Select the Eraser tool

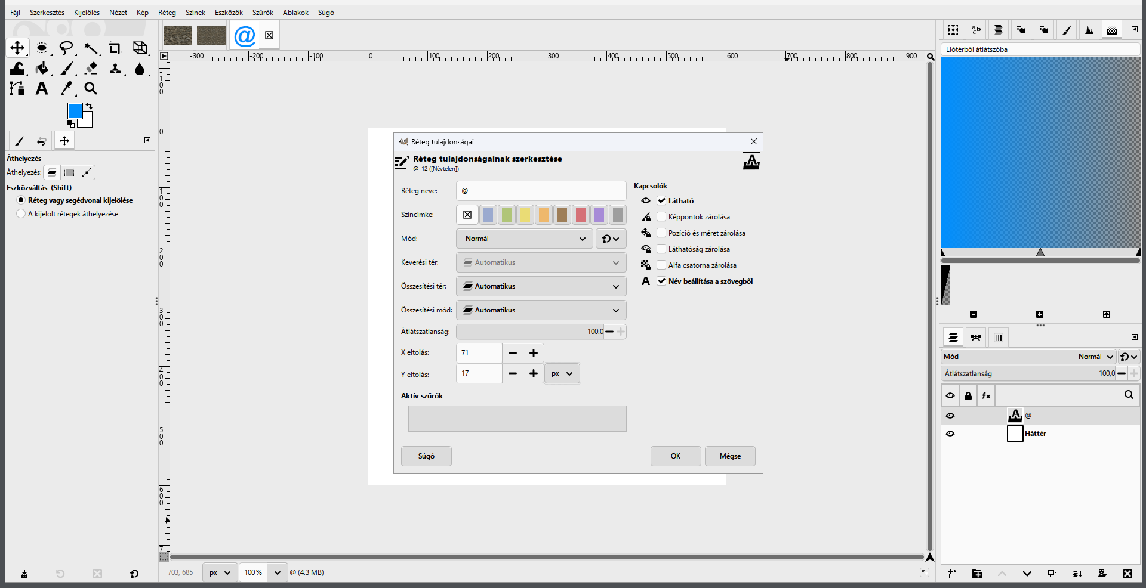point(91,69)
